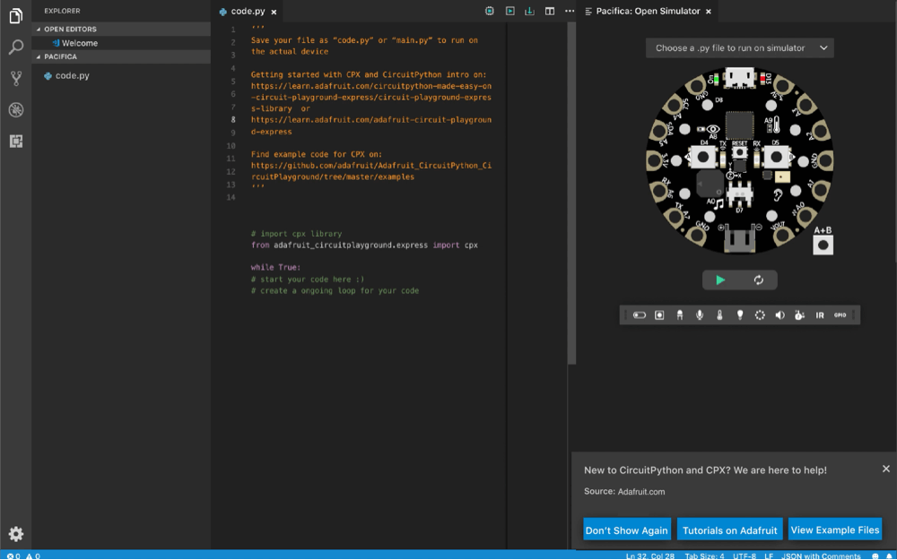Dismiss the CircuitPython help notification
The image size is (897, 560).
pyautogui.click(x=886, y=469)
